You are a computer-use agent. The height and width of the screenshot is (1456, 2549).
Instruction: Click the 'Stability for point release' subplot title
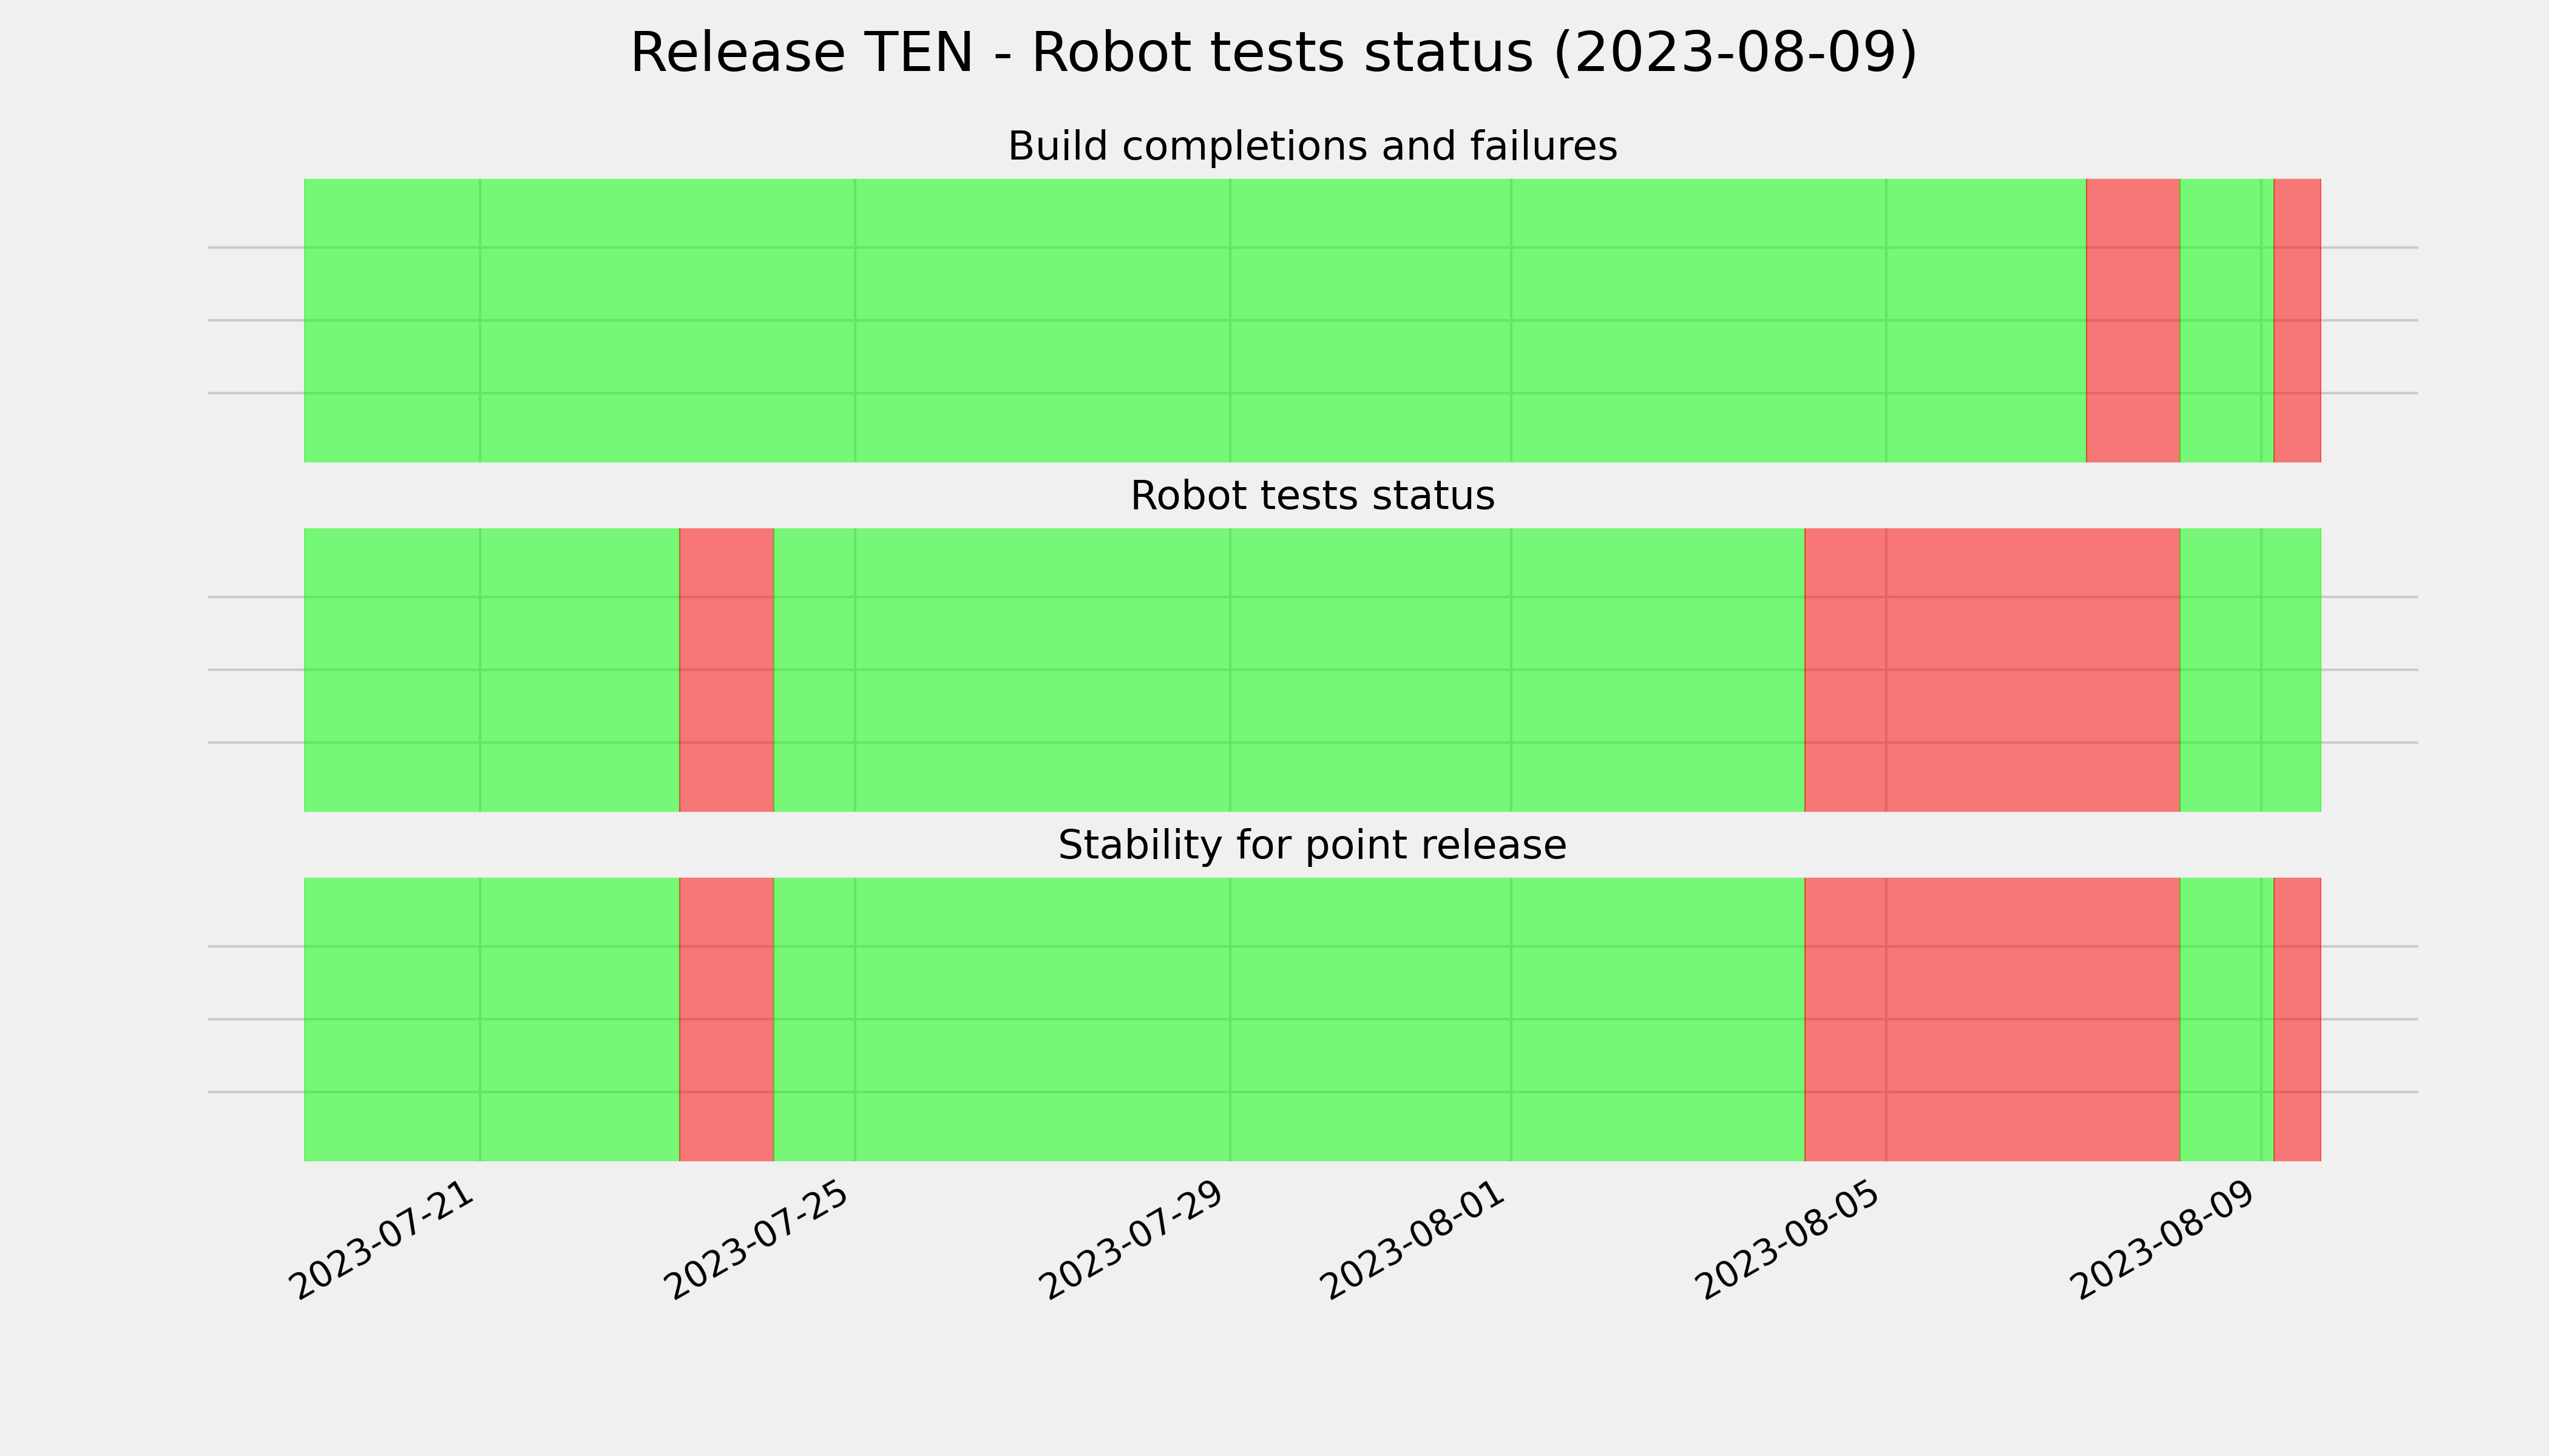pyautogui.click(x=1312, y=846)
